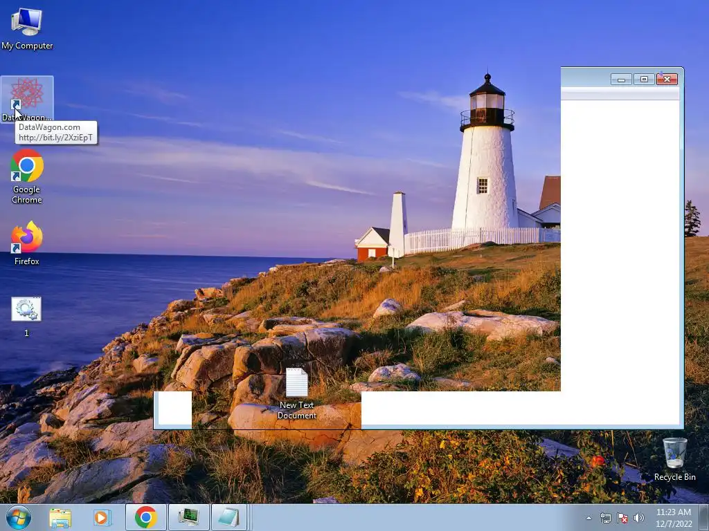Viewport: 709px width, 531px height.
Task: Close the blank white window
Action: tap(667, 80)
